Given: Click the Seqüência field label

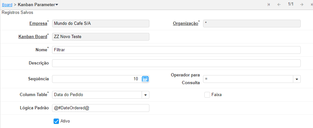Looking at the screenshot, I should tap(38, 79).
